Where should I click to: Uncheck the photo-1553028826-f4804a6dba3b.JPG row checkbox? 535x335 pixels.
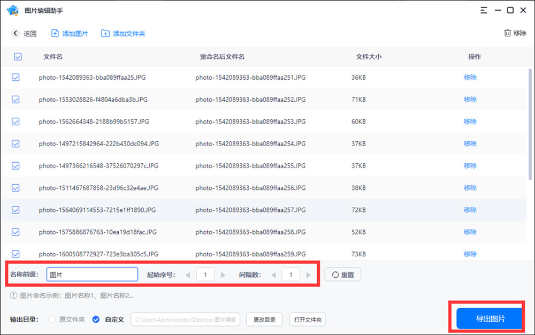[16, 100]
